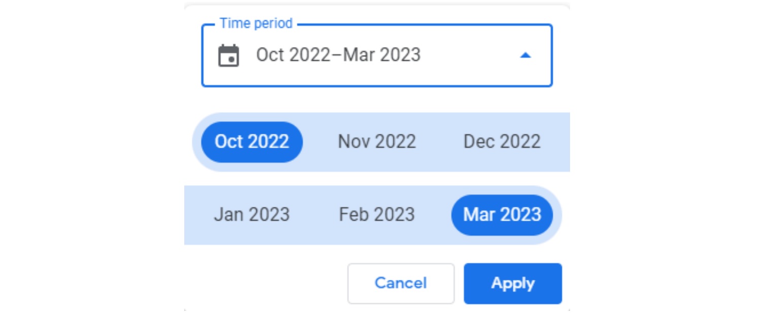This screenshot has height=317, width=767.
Task: Choose Nov 2022 in the month grid
Action: 377,142
